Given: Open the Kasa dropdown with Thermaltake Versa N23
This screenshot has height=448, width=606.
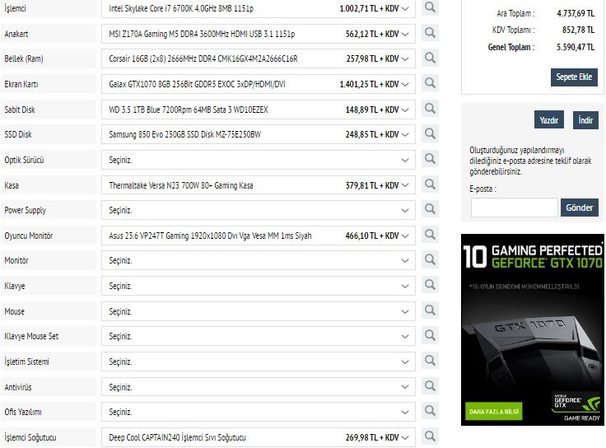Looking at the screenshot, I should [259, 185].
